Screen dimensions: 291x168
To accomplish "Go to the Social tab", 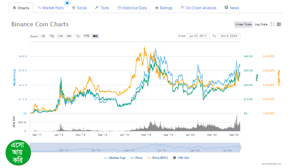I will (x=79, y=8).
